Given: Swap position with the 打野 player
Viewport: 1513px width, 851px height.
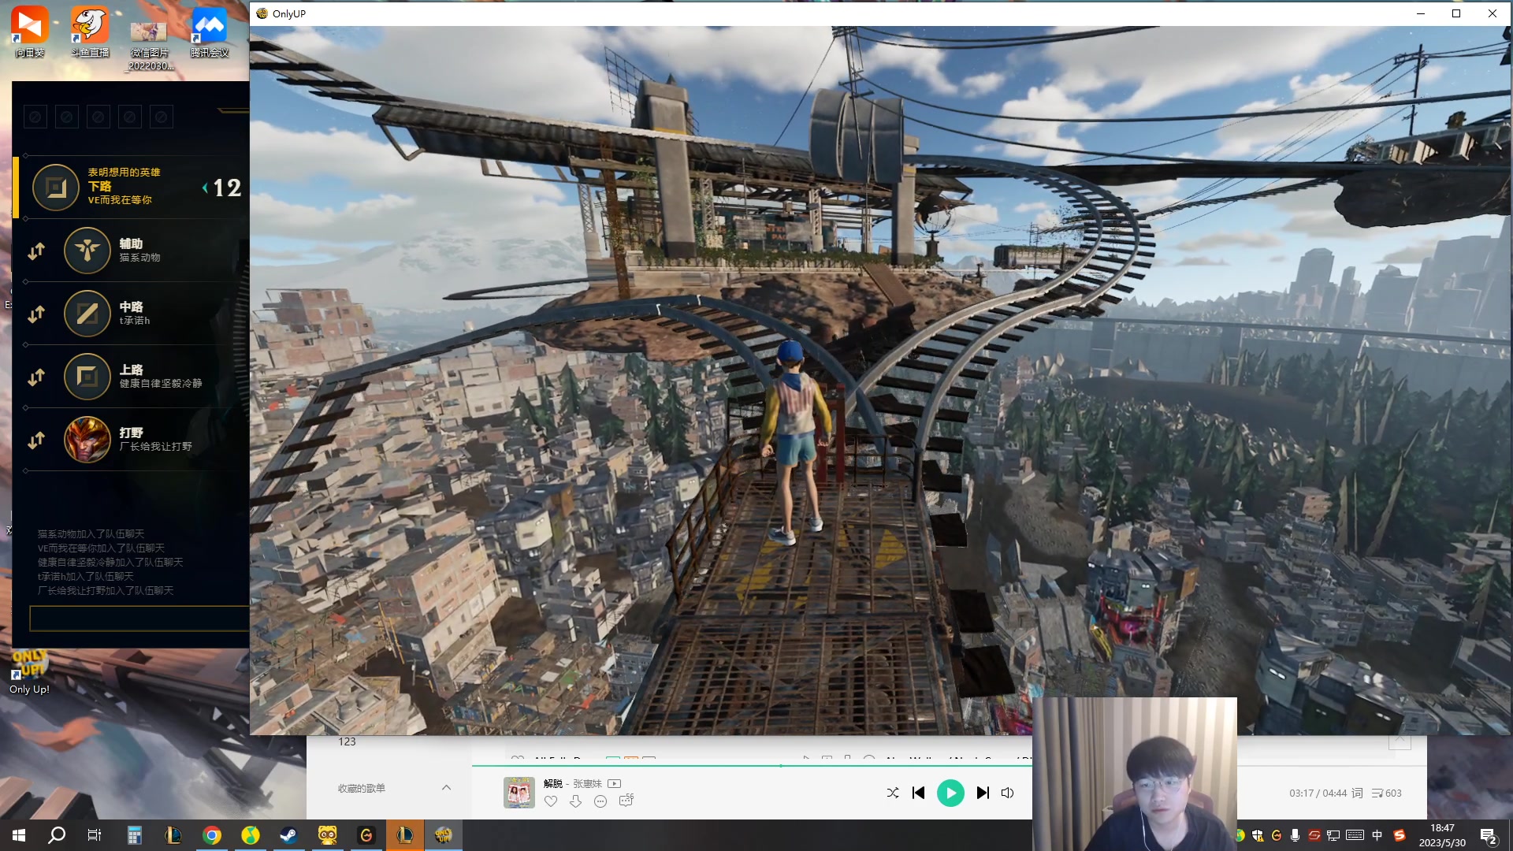Looking at the screenshot, I should [36, 440].
